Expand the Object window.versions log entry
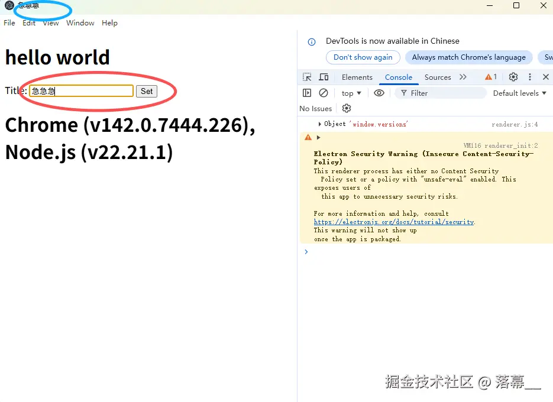 click(x=319, y=124)
